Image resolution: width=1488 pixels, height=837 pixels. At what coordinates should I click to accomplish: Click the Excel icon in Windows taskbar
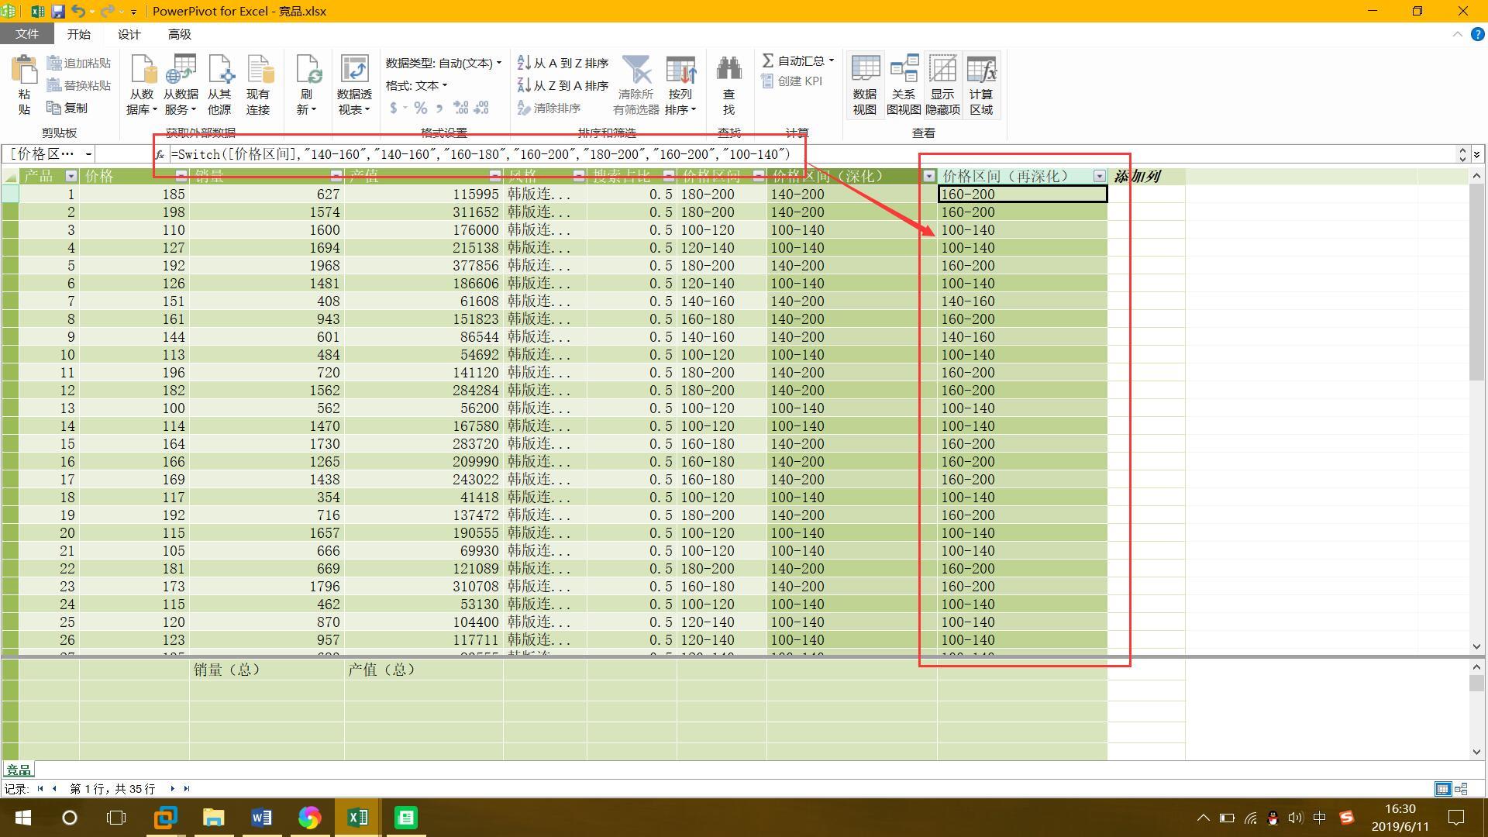pyautogui.click(x=357, y=818)
